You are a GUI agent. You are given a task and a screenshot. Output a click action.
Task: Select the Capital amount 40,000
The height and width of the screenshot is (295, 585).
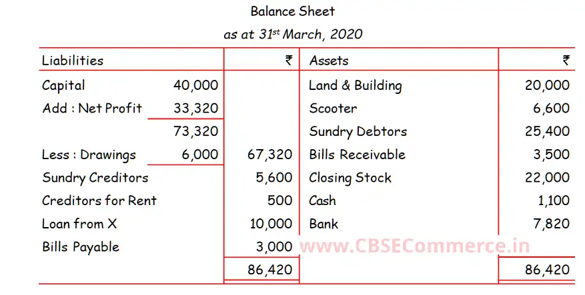click(195, 85)
